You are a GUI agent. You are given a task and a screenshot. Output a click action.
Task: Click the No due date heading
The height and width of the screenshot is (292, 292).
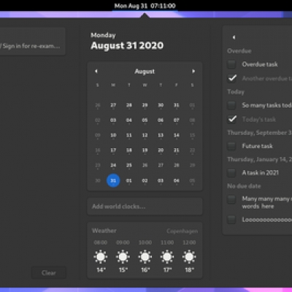click(x=244, y=186)
